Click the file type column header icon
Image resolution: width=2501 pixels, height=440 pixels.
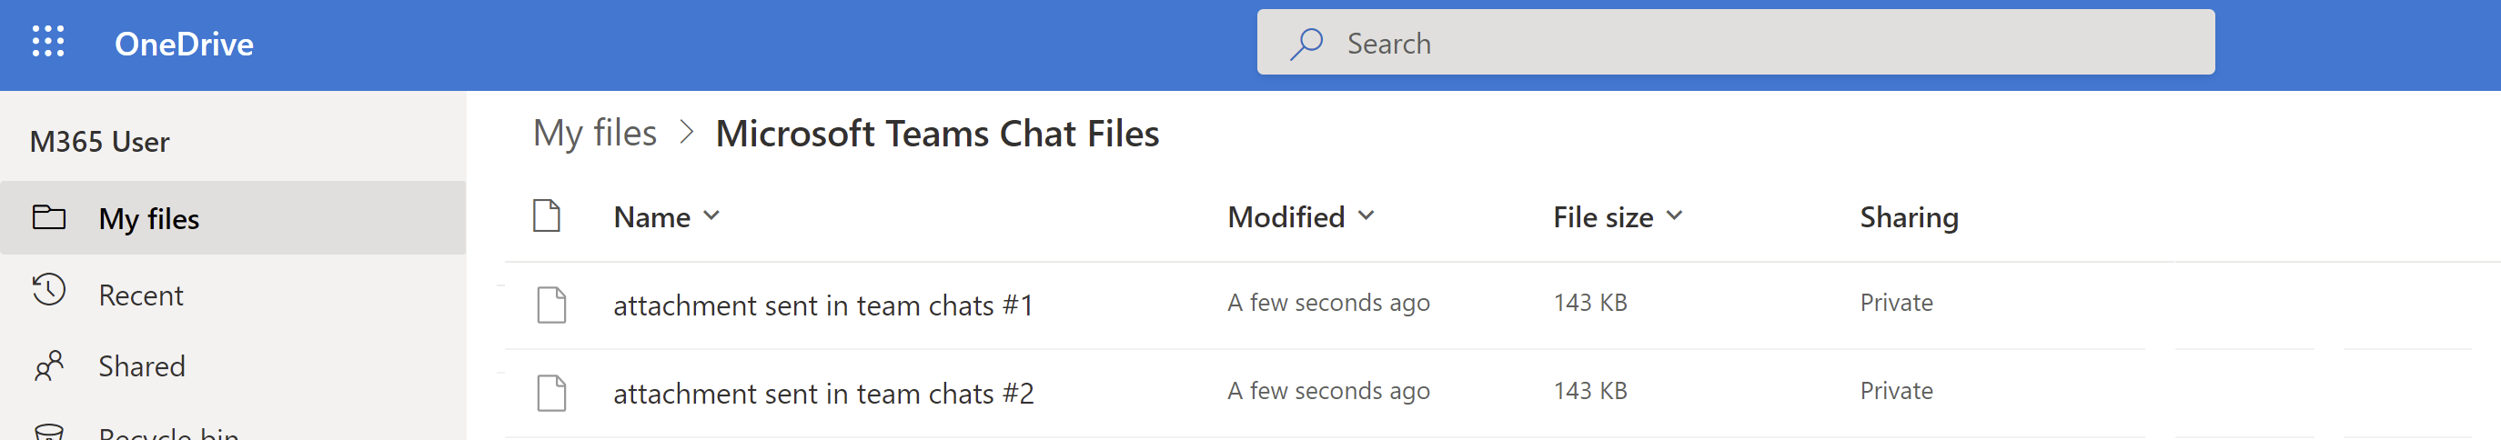coord(547,215)
